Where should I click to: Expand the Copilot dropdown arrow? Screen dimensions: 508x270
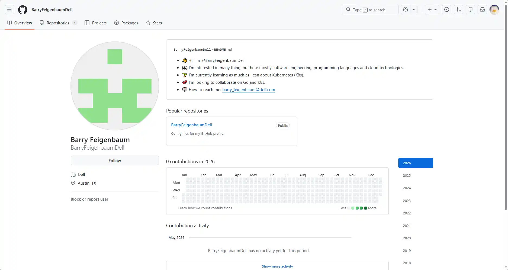pos(414,10)
